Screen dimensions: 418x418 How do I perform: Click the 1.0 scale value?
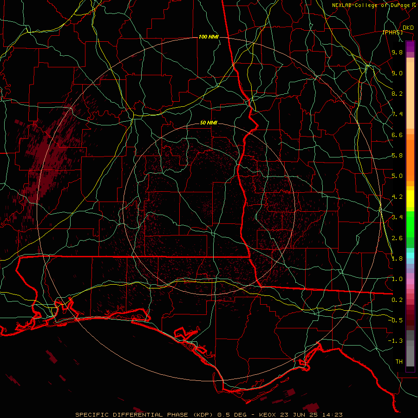click(x=397, y=279)
